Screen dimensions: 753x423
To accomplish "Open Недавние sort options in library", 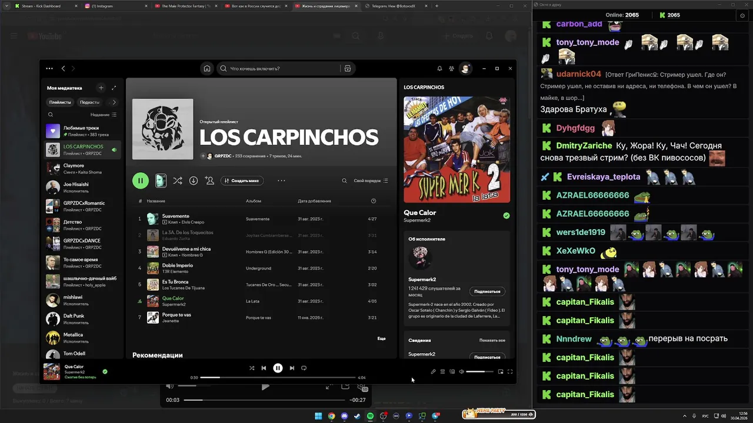I will 104,115.
